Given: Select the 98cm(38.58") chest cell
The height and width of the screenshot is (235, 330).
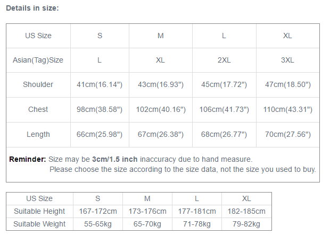Looking at the screenshot, I should point(100,109).
